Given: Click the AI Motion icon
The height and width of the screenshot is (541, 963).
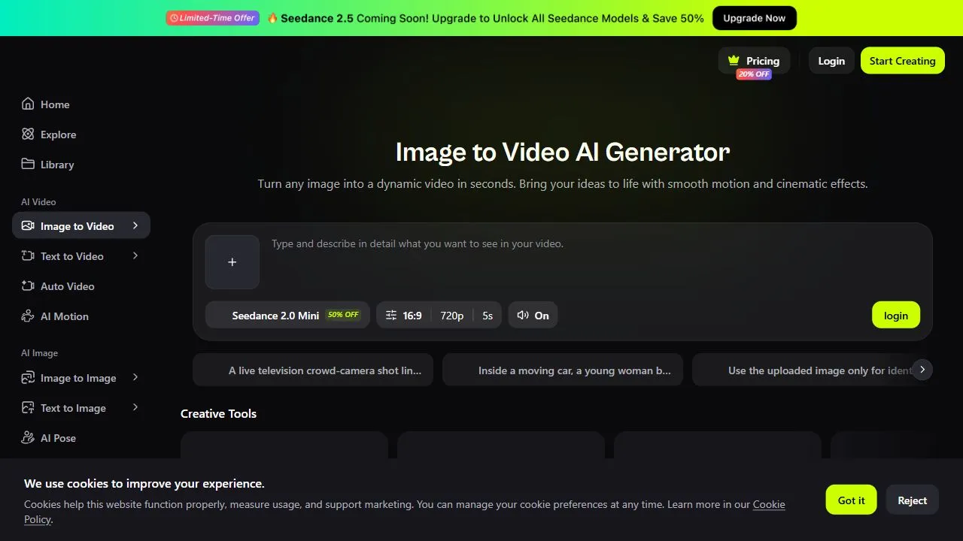Looking at the screenshot, I should tap(28, 316).
